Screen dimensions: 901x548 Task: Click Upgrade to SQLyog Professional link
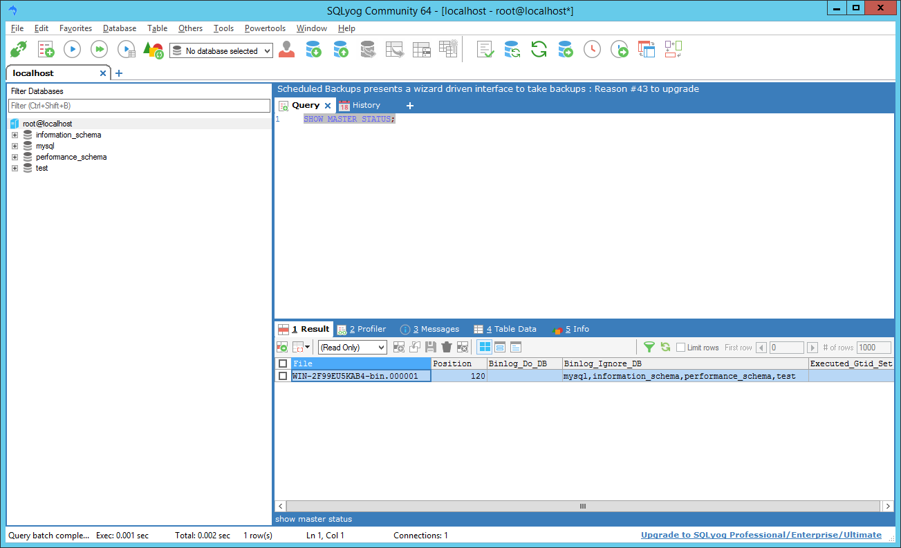click(761, 535)
